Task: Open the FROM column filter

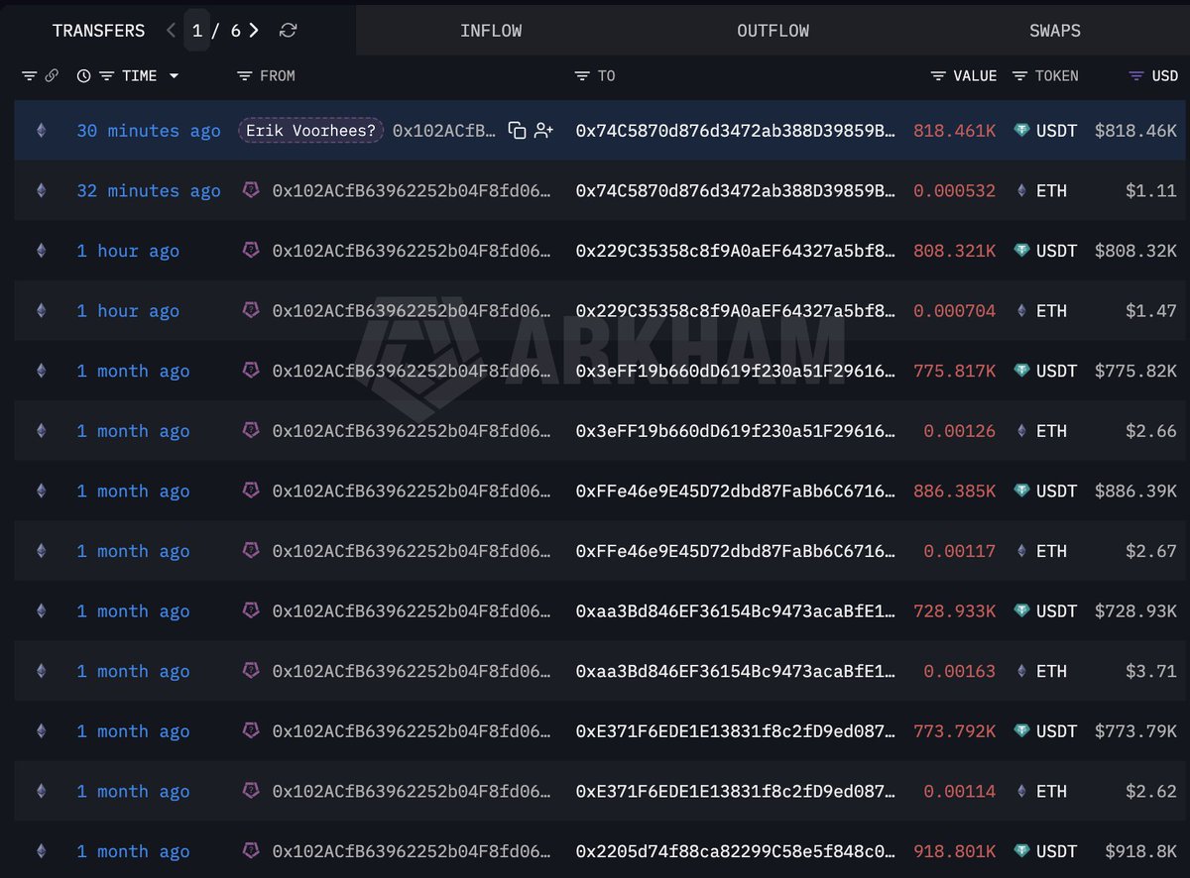Action: 245,76
